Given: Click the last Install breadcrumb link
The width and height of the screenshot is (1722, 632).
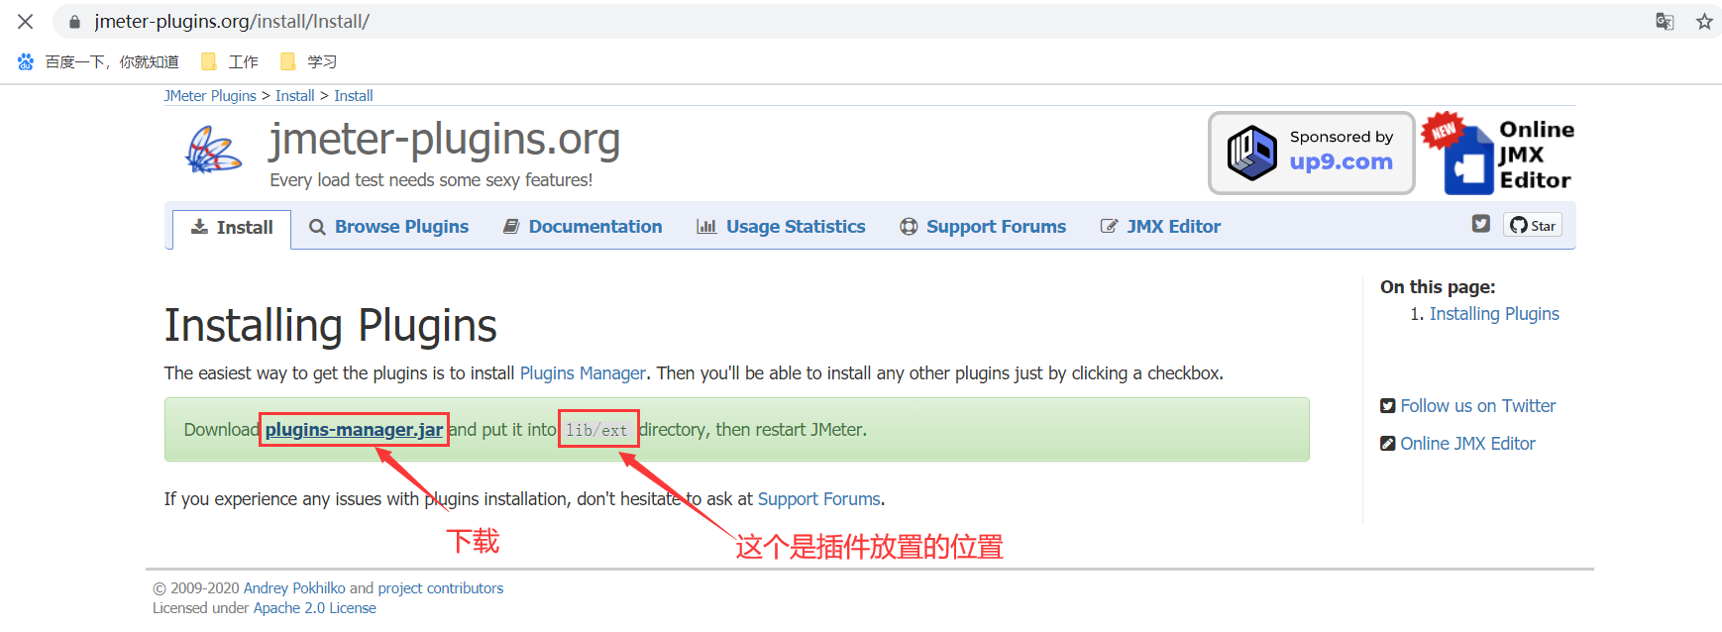Looking at the screenshot, I should click(x=354, y=96).
